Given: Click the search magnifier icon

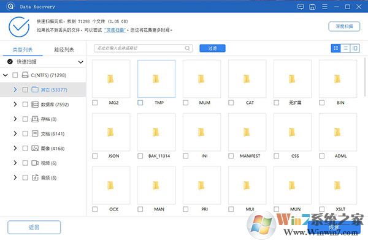Looking at the screenshot, I should click(x=187, y=48).
